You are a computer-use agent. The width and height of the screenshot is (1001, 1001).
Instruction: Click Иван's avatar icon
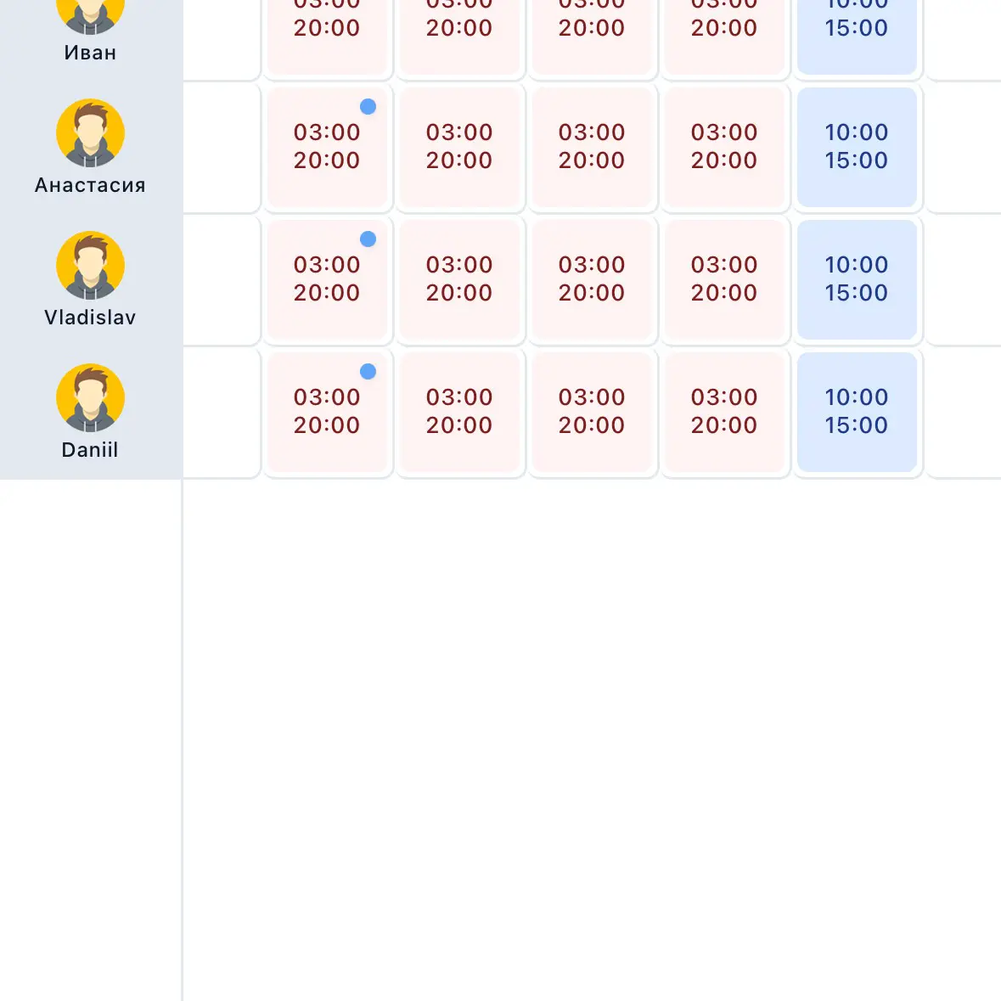tap(90, 14)
